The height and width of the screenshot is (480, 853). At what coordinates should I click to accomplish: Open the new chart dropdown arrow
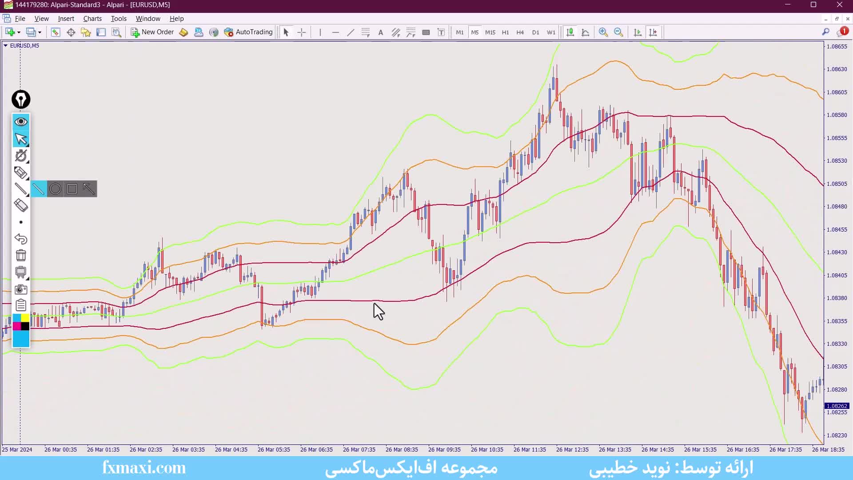click(19, 32)
